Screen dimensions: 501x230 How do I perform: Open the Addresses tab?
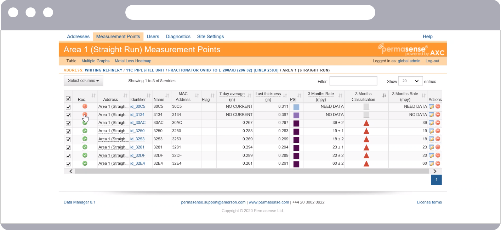(x=78, y=36)
